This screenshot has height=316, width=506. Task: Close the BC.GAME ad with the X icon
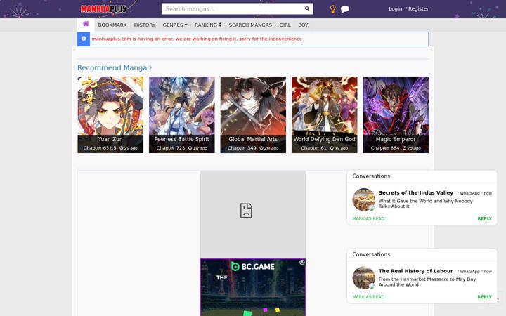coord(301,263)
